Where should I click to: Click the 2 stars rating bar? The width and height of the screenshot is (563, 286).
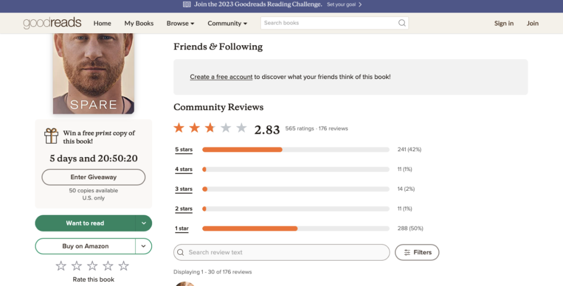point(296,209)
